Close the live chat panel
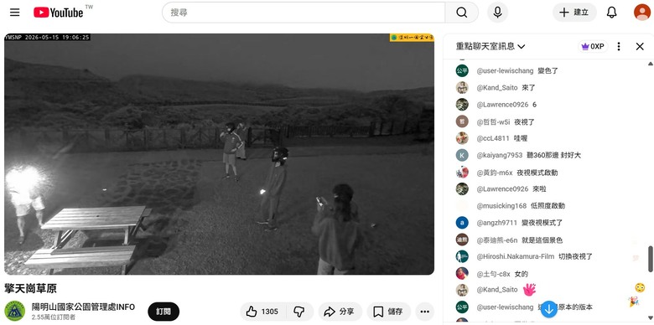 click(x=640, y=46)
